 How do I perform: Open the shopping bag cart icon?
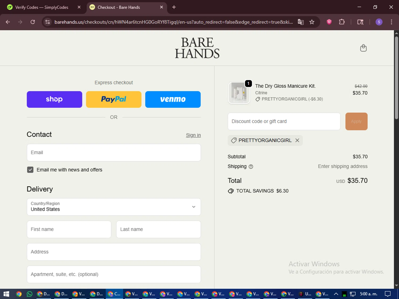363,48
